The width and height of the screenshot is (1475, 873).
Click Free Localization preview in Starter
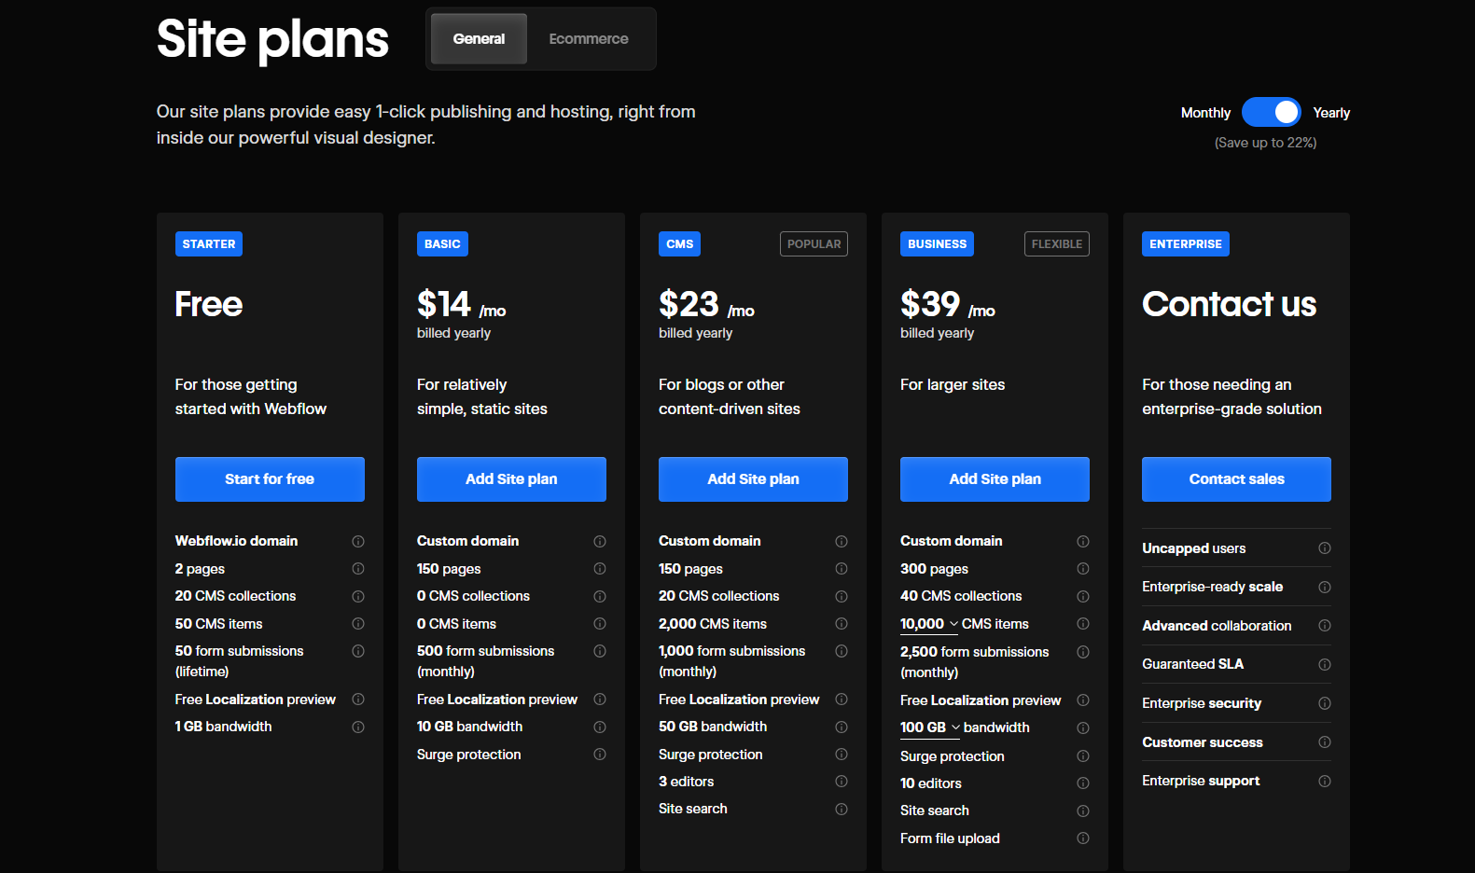click(256, 700)
